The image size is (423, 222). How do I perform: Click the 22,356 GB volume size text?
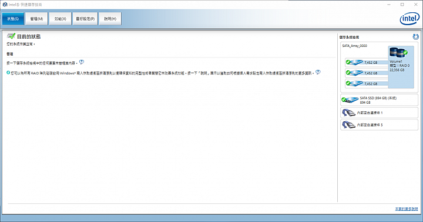(397, 70)
